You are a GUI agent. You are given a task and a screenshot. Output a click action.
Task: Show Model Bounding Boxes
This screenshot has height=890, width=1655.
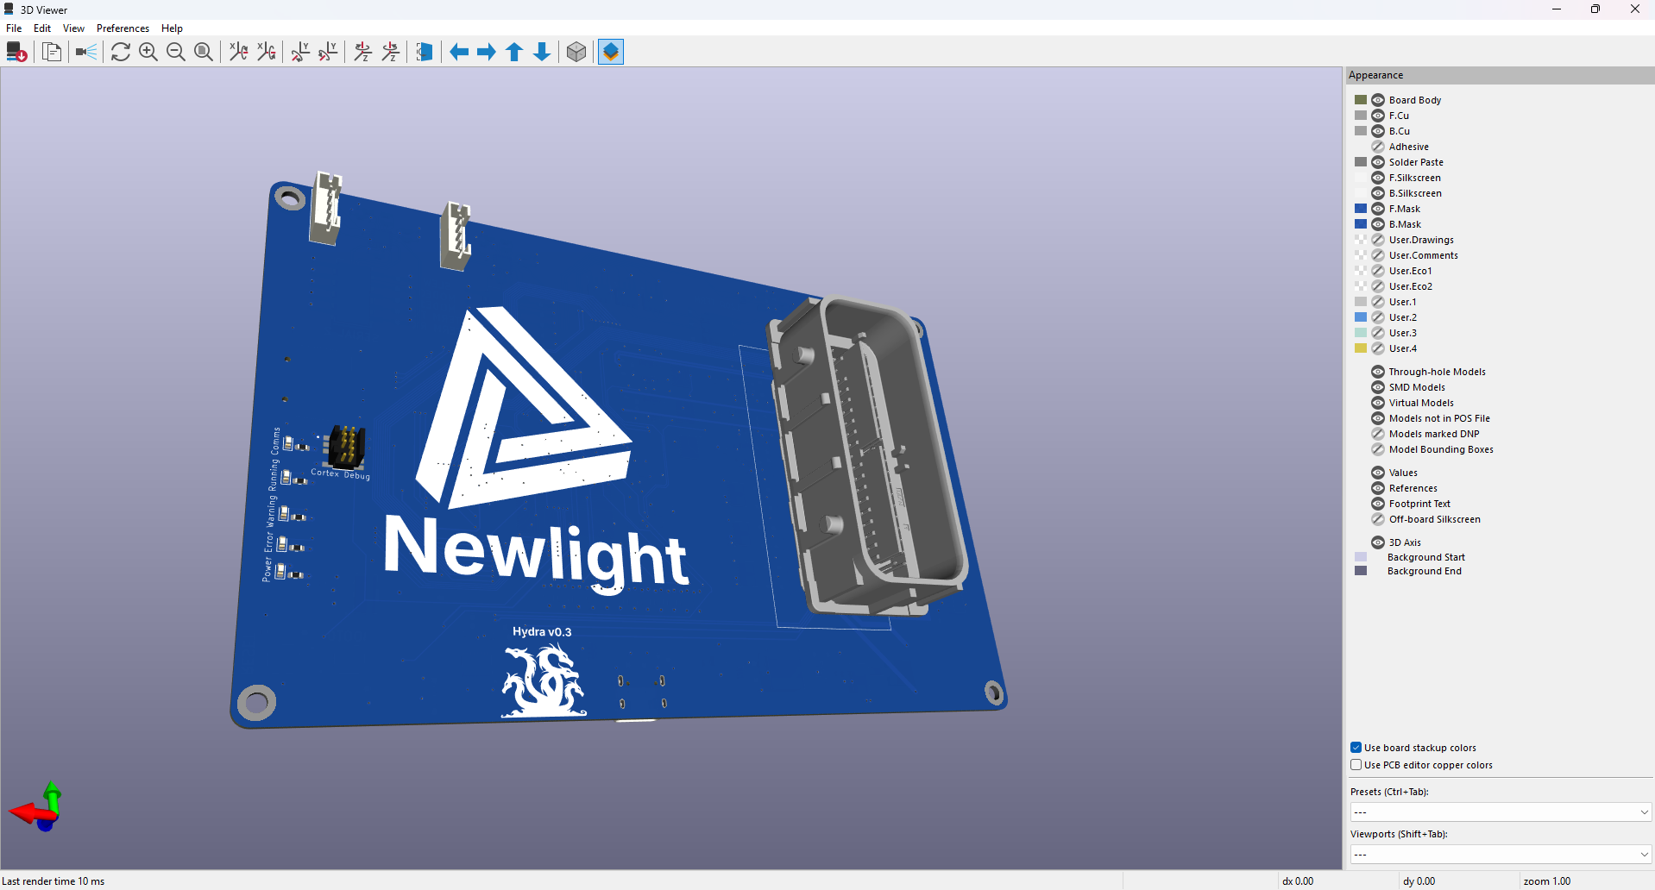(1378, 449)
